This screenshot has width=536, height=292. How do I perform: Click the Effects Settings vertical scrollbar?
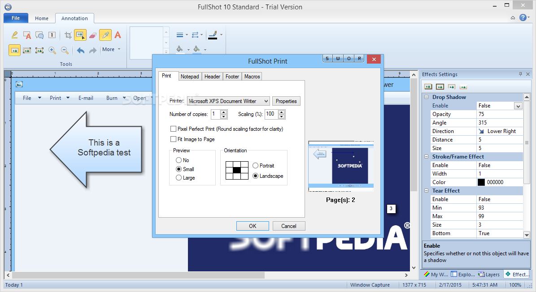coord(527,143)
